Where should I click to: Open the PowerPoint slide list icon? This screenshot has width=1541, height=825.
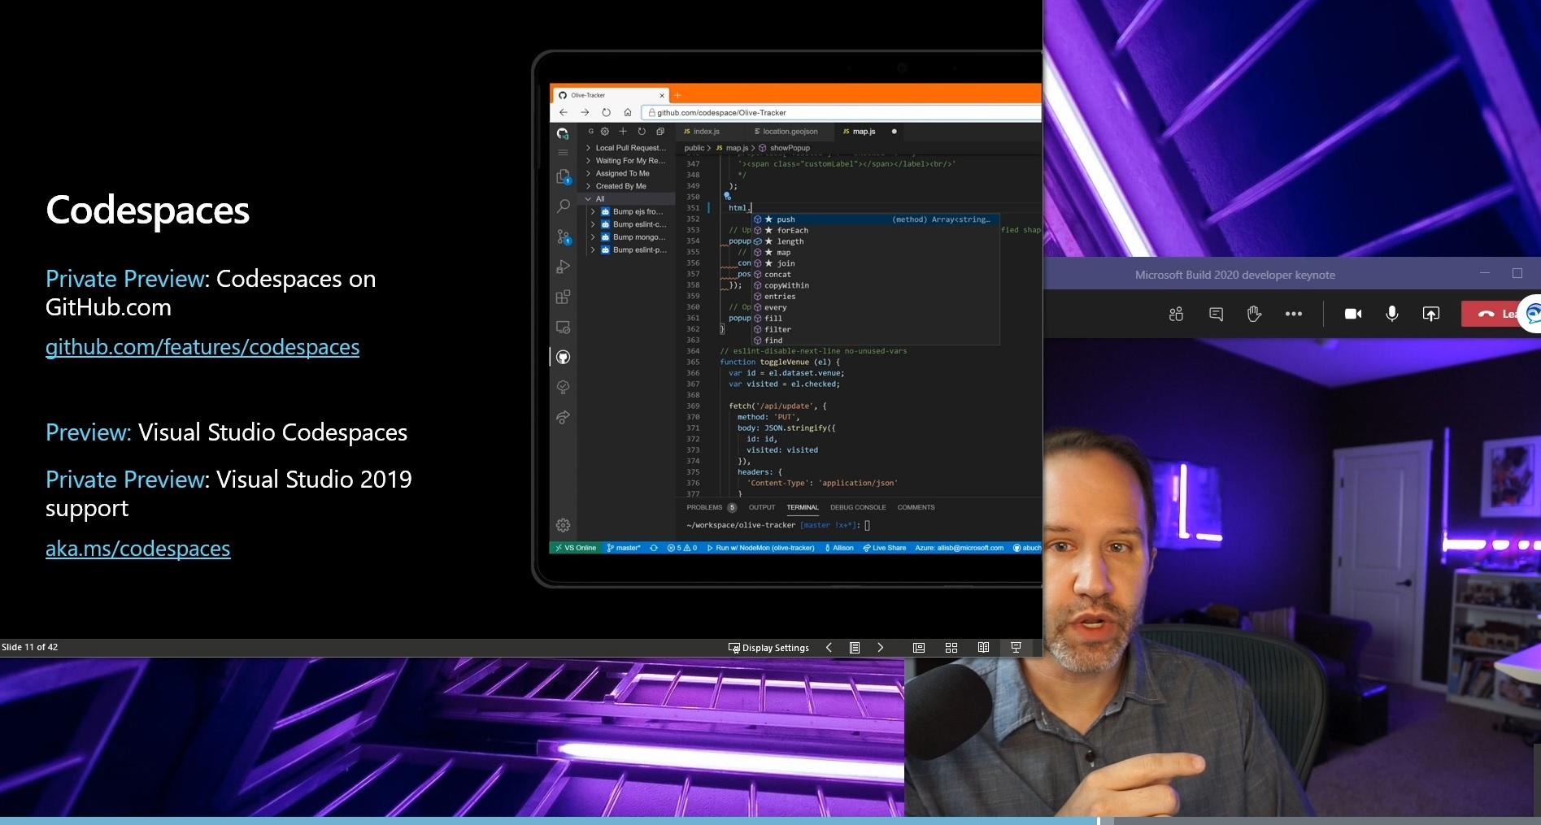[854, 648]
